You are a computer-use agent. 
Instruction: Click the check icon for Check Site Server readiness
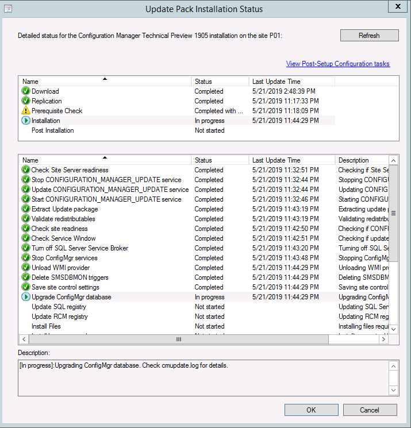click(26, 170)
